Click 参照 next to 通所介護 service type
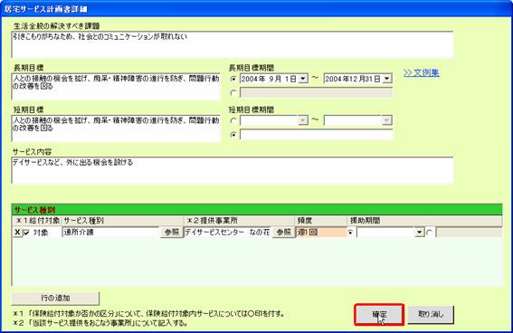The width and height of the screenshot is (513, 333). pyautogui.click(x=172, y=233)
